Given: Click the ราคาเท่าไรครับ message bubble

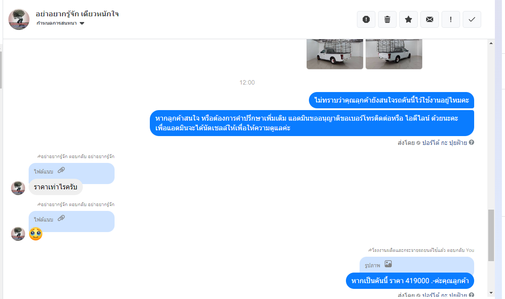Looking at the screenshot, I should coord(56,187).
